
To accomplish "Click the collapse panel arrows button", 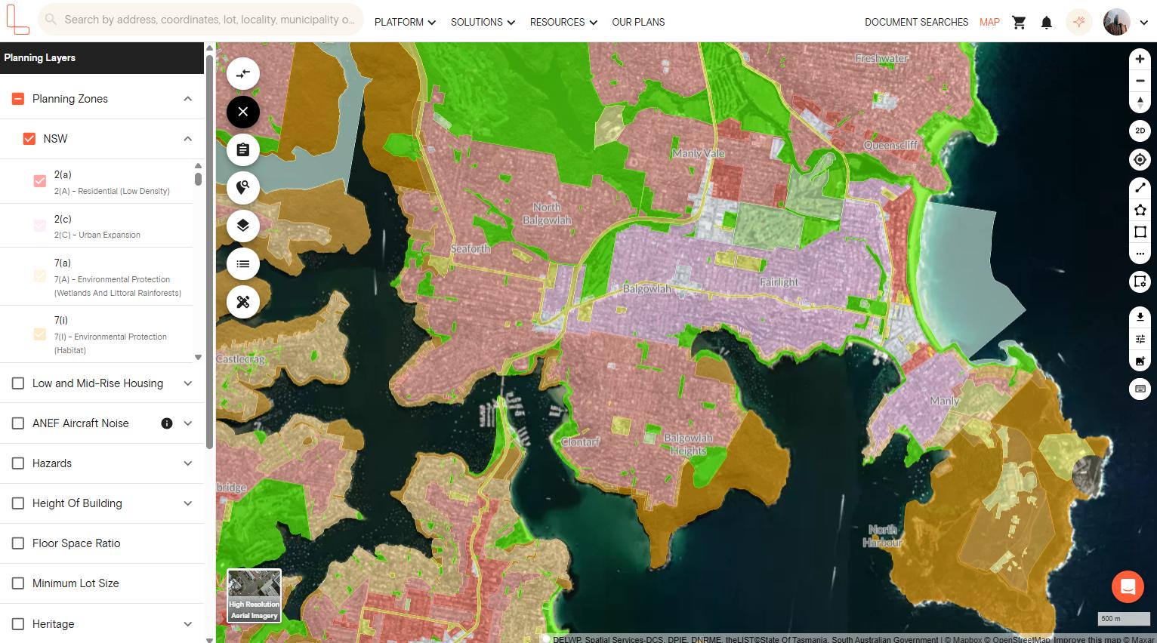I will pos(243,74).
